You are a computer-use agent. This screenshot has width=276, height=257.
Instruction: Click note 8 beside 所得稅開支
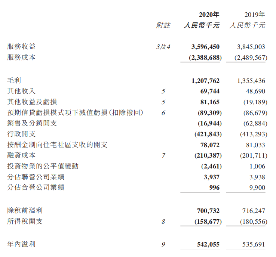[163, 222]
